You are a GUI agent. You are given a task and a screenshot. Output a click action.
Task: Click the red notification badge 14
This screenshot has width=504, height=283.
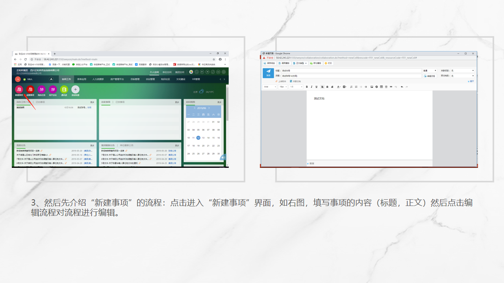[18, 79]
